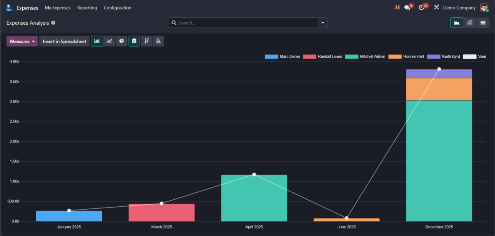Open the Reporting menu

(87, 8)
